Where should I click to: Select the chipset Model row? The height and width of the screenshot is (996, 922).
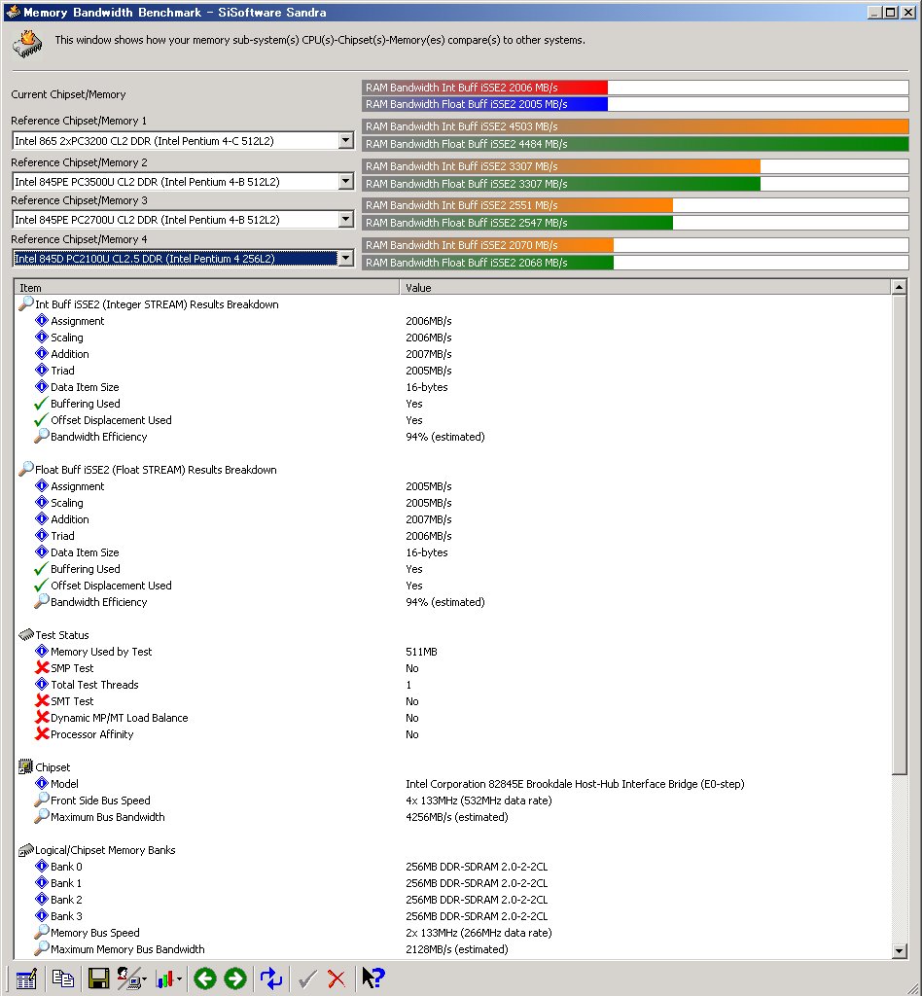(x=453, y=783)
